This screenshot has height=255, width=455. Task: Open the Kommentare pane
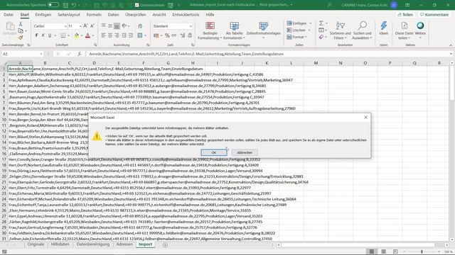[x=434, y=14]
